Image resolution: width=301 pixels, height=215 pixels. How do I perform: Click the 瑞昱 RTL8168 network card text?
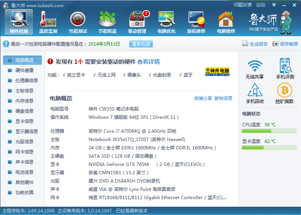pos(157,198)
